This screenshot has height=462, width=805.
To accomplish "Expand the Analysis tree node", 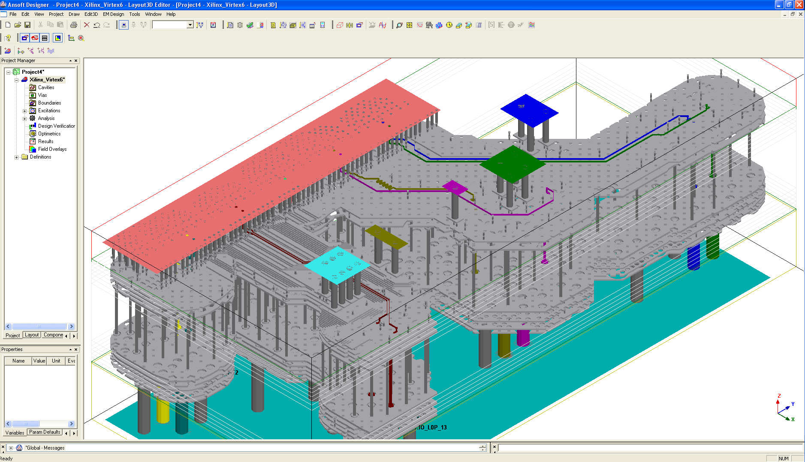I will pyautogui.click(x=24, y=118).
